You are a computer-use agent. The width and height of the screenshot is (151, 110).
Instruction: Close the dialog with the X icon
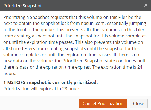pos(146,5)
